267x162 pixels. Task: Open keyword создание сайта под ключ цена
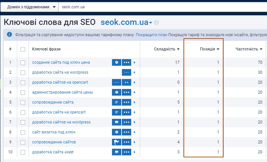[61, 62]
